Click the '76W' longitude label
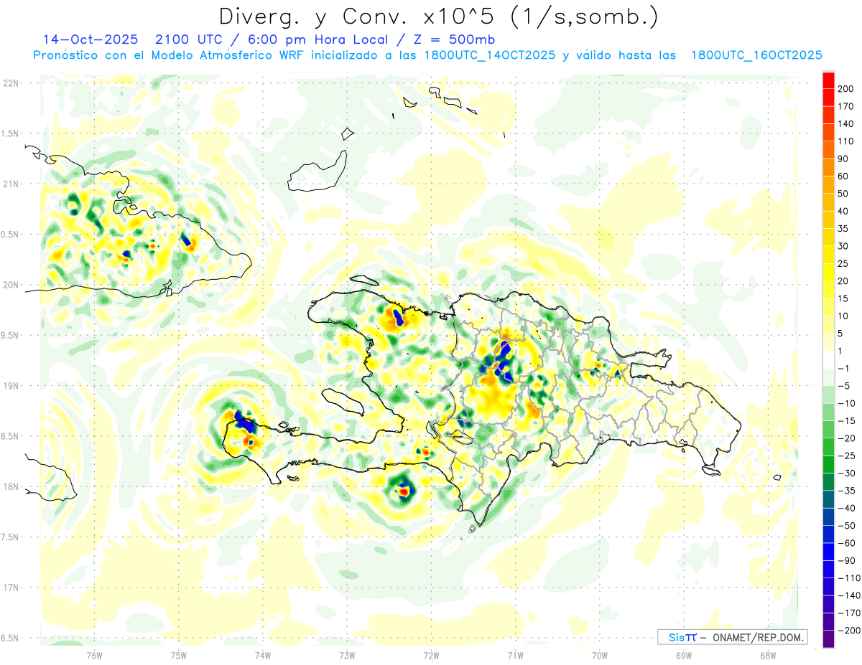This screenshot has width=862, height=665. coord(95,656)
